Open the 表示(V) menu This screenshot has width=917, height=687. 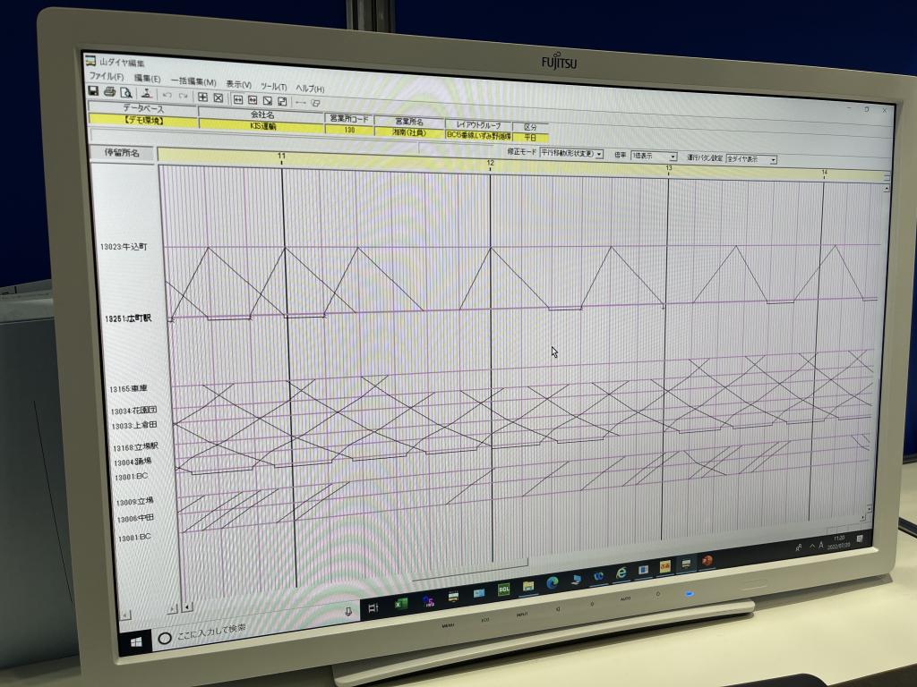click(238, 84)
